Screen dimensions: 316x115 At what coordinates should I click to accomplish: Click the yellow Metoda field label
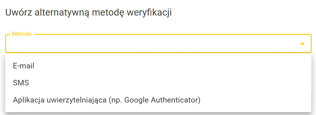click(x=22, y=34)
